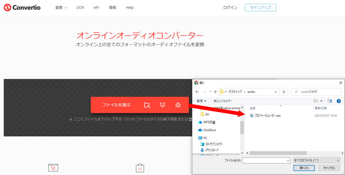Screen dimensions: 345x175
Task: Open the dialog help icon
Action: (339, 101)
